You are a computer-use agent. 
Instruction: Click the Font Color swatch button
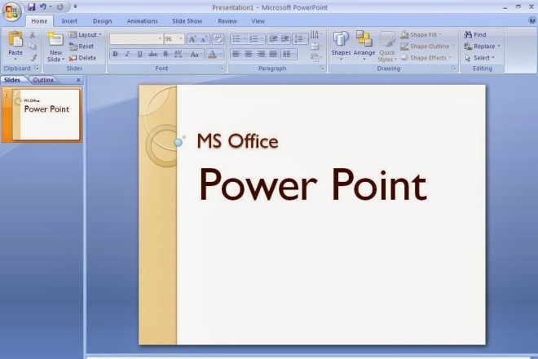(213, 54)
